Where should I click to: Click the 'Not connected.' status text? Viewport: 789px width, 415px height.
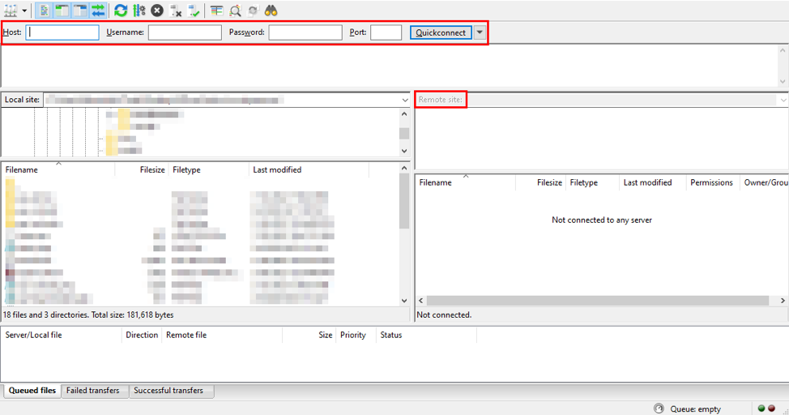pos(444,314)
